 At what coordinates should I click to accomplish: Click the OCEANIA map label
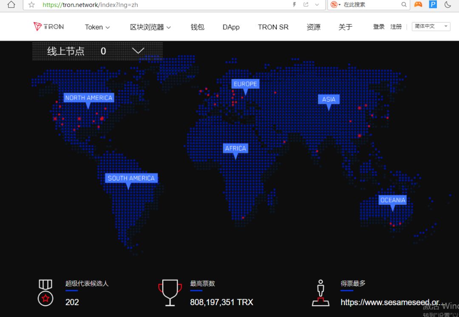393,200
